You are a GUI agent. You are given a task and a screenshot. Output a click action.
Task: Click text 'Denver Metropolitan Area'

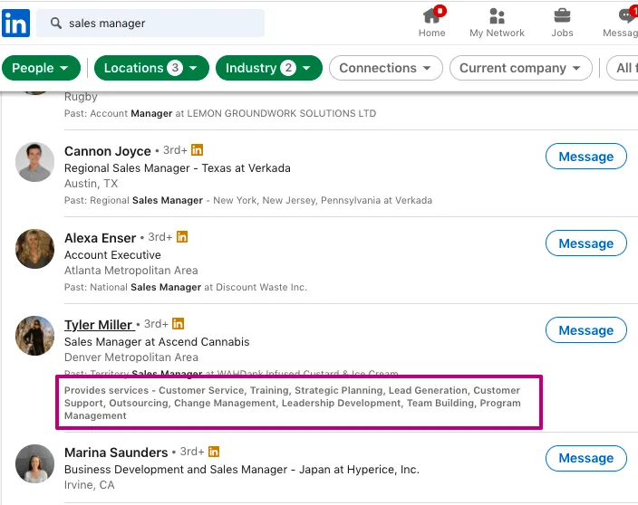point(131,357)
